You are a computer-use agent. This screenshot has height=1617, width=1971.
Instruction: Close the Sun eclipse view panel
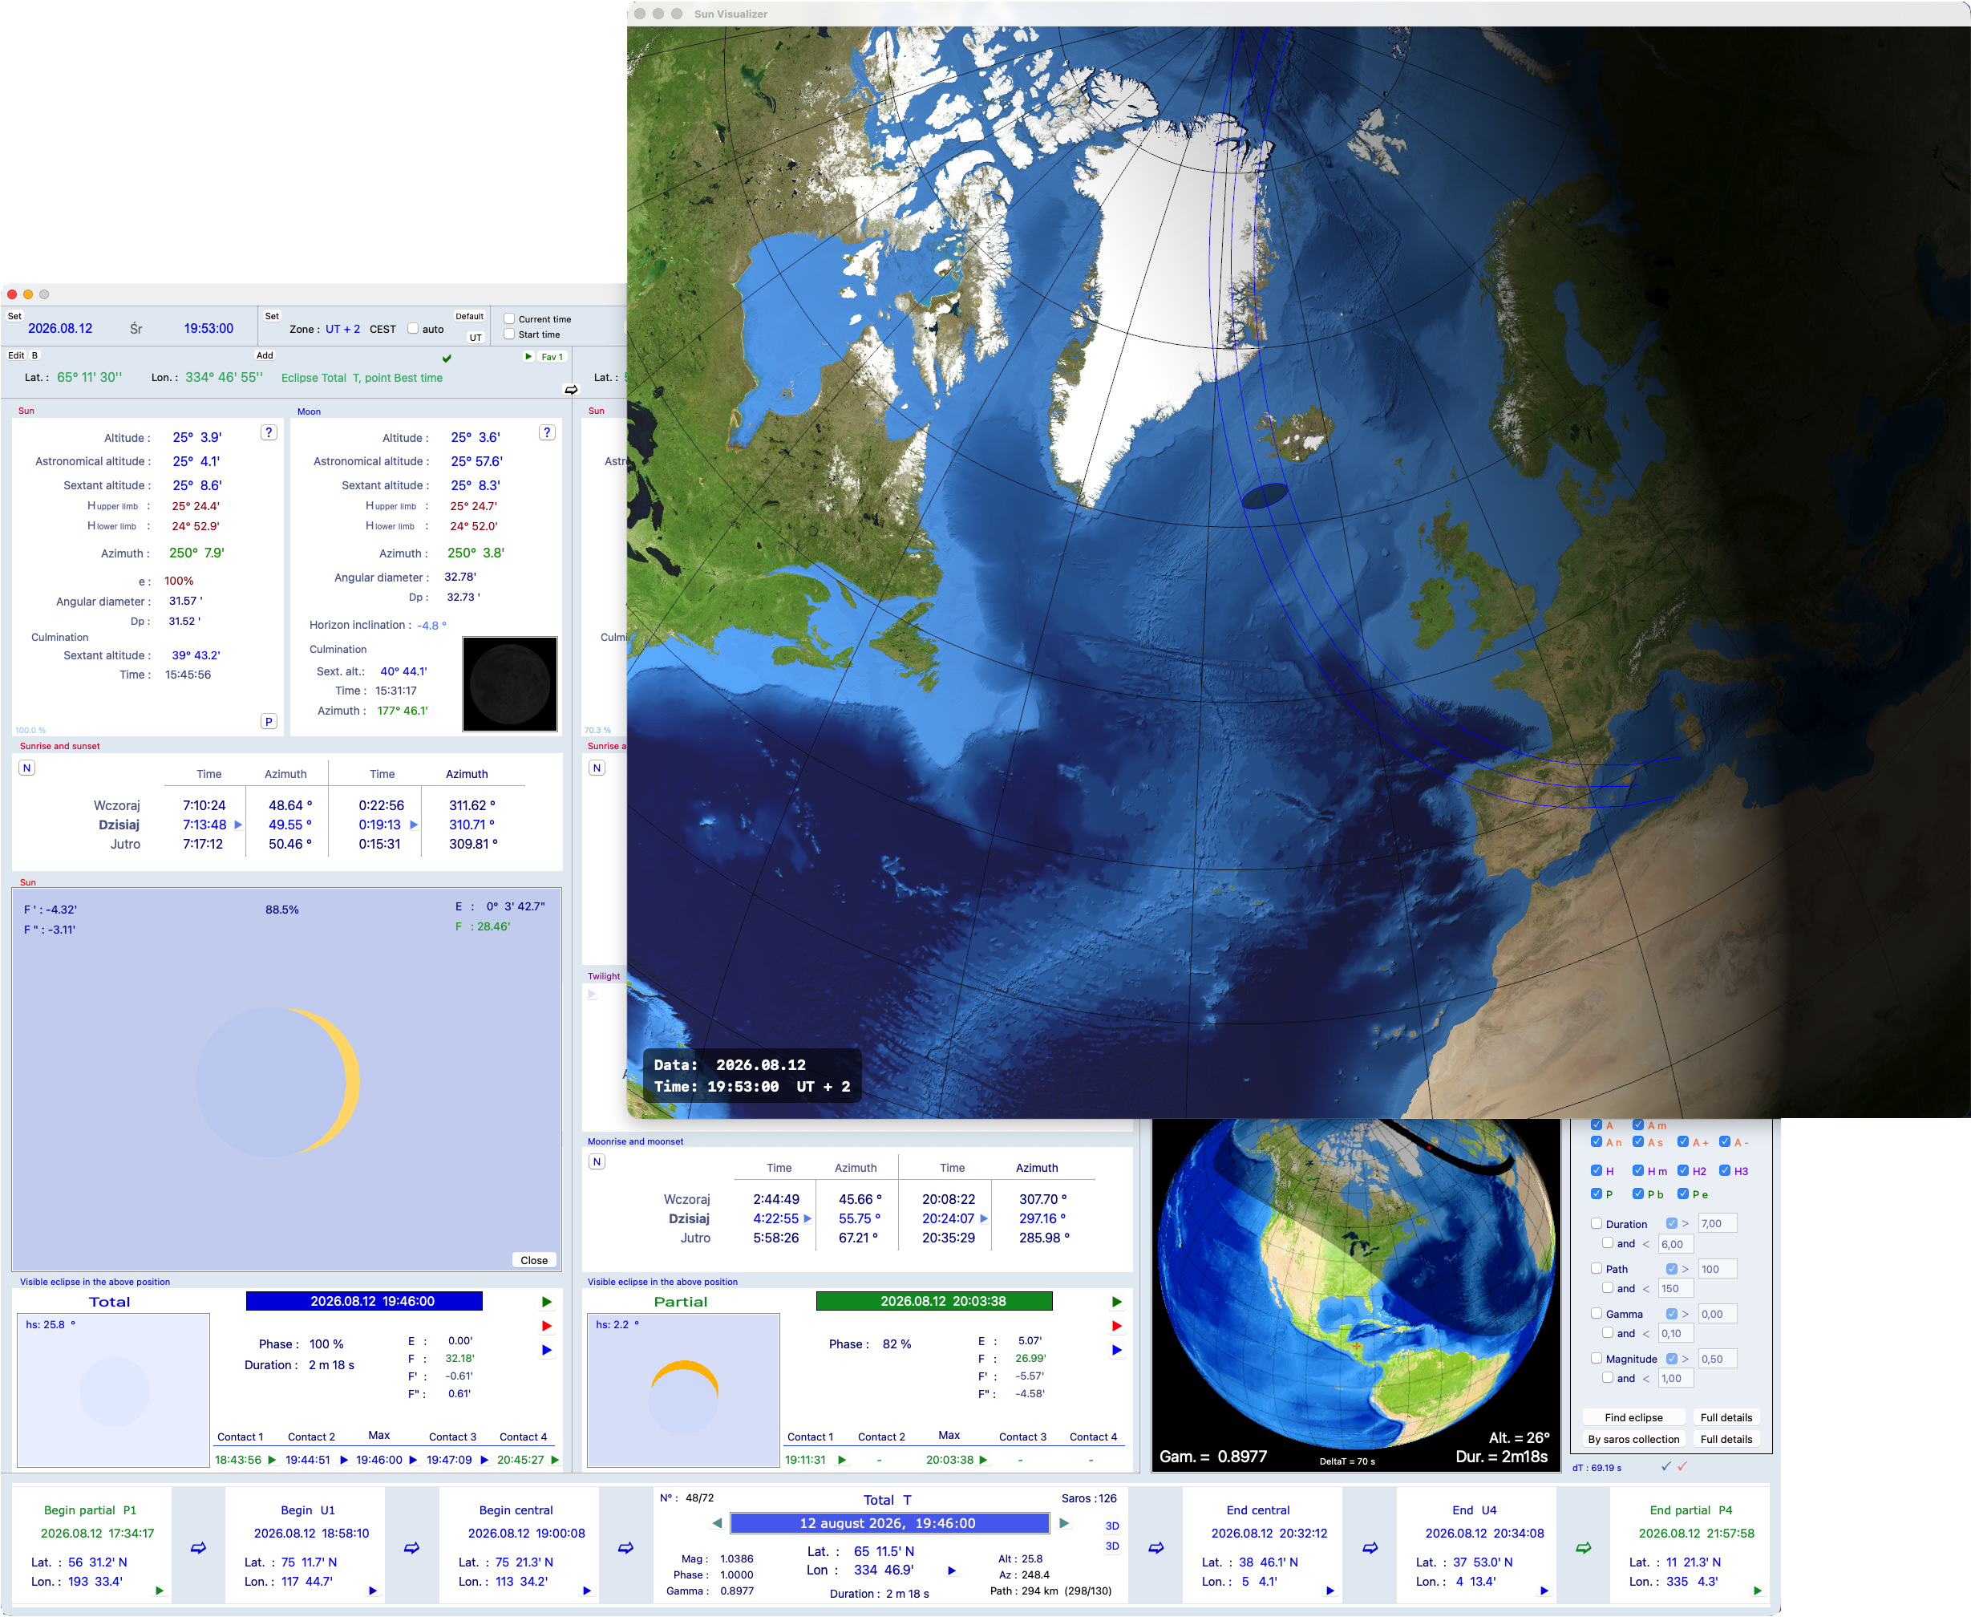click(x=534, y=1260)
